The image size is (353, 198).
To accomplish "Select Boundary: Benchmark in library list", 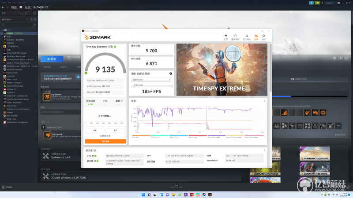I will pyautogui.click(x=19, y=56).
